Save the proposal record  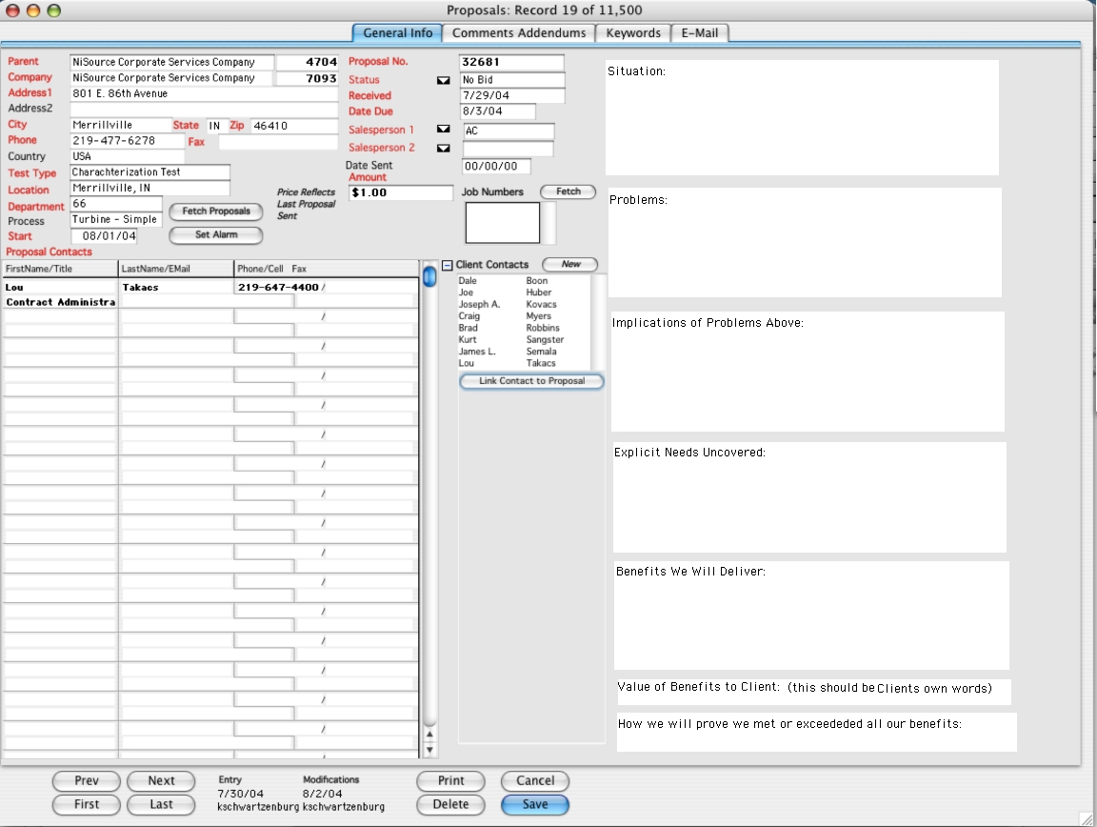pos(535,804)
